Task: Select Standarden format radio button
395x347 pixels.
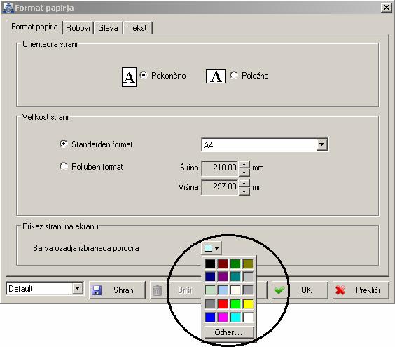Action: click(64, 144)
